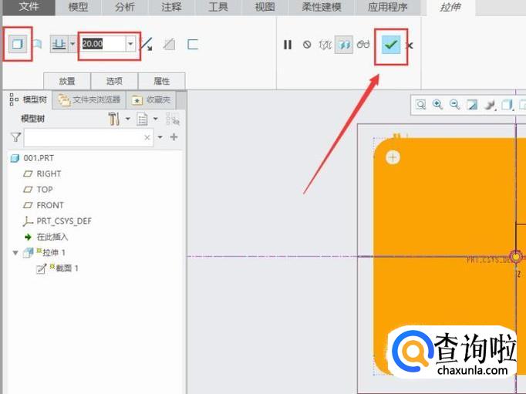The width and height of the screenshot is (526, 394).
Task: Open the search options dropdown arrow
Action: pyautogui.click(x=160, y=136)
